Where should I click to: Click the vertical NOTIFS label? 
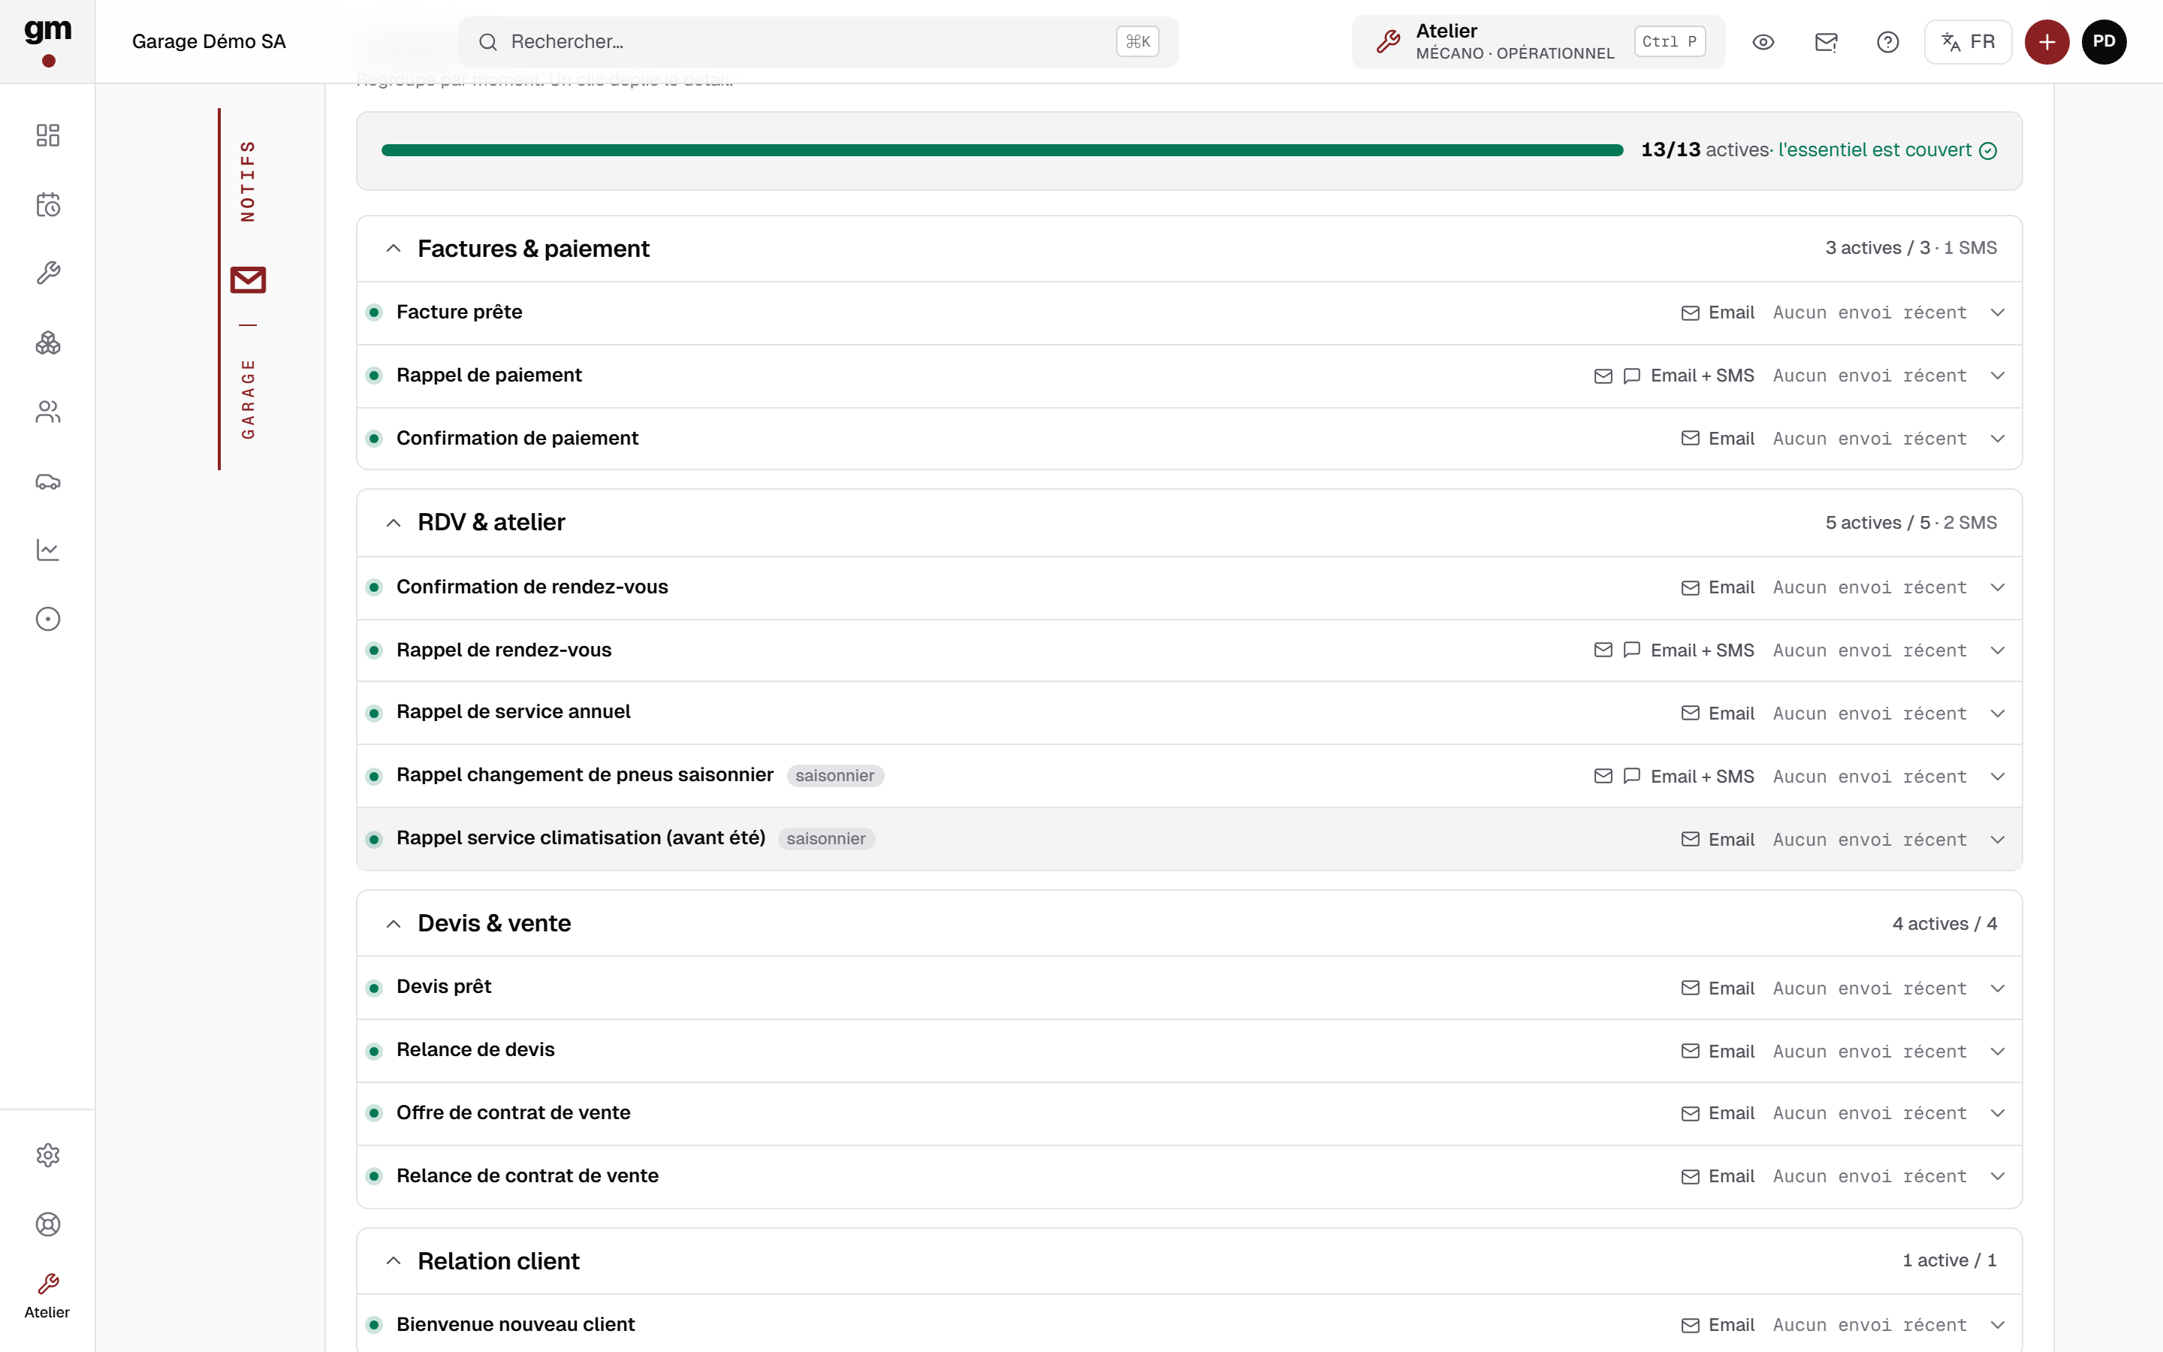pyautogui.click(x=248, y=180)
